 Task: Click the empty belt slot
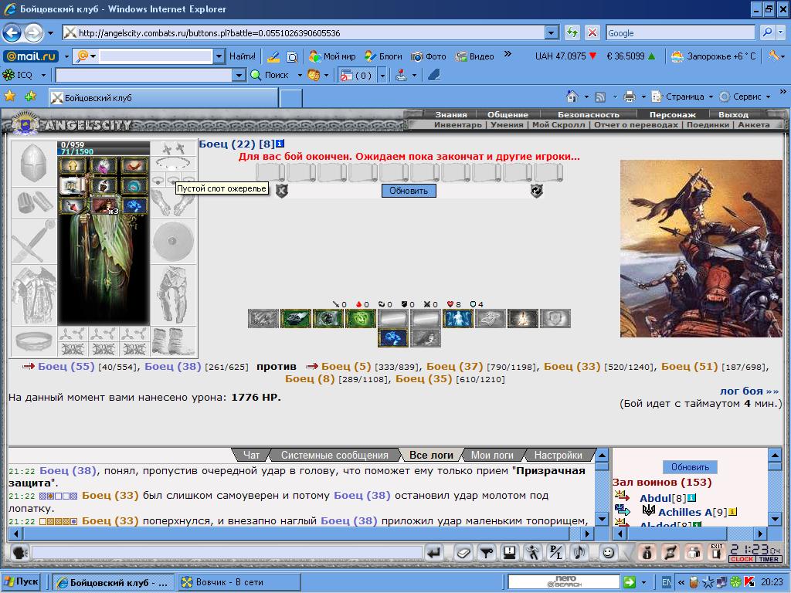click(x=34, y=341)
